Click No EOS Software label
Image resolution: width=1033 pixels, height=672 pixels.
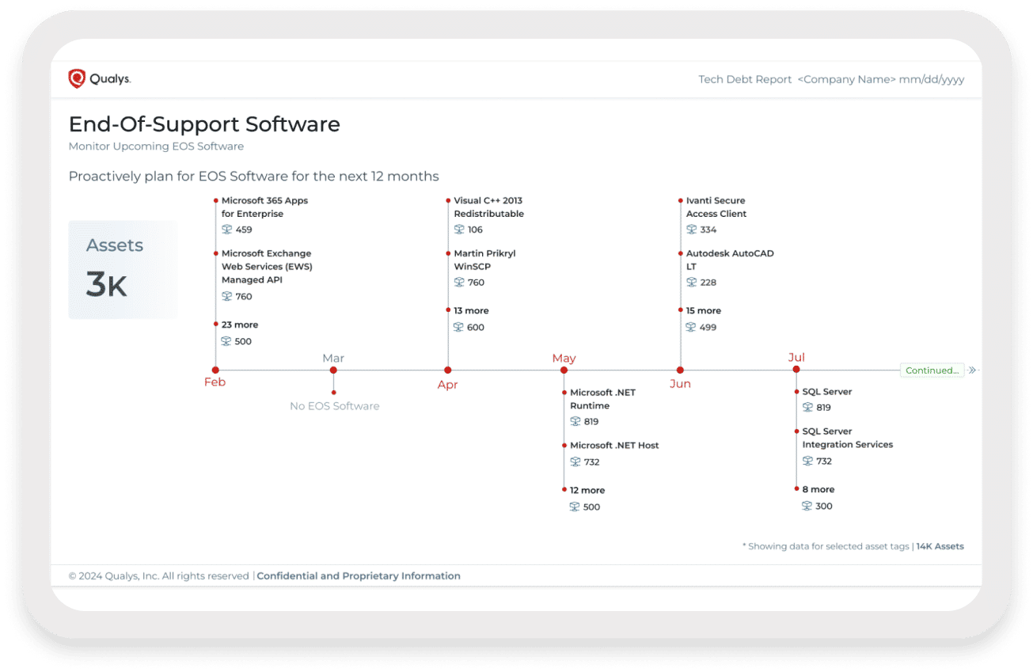[335, 406]
